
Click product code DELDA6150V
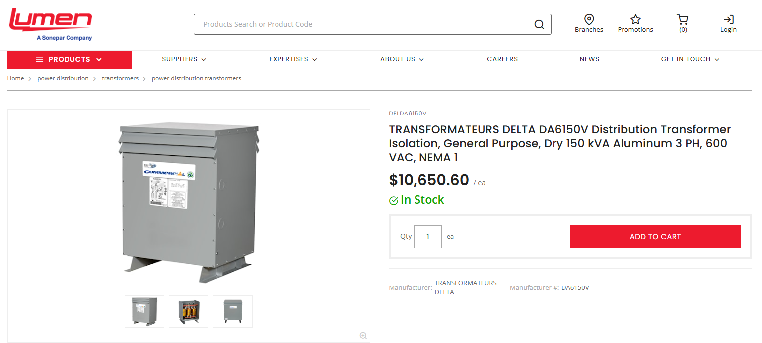point(408,114)
